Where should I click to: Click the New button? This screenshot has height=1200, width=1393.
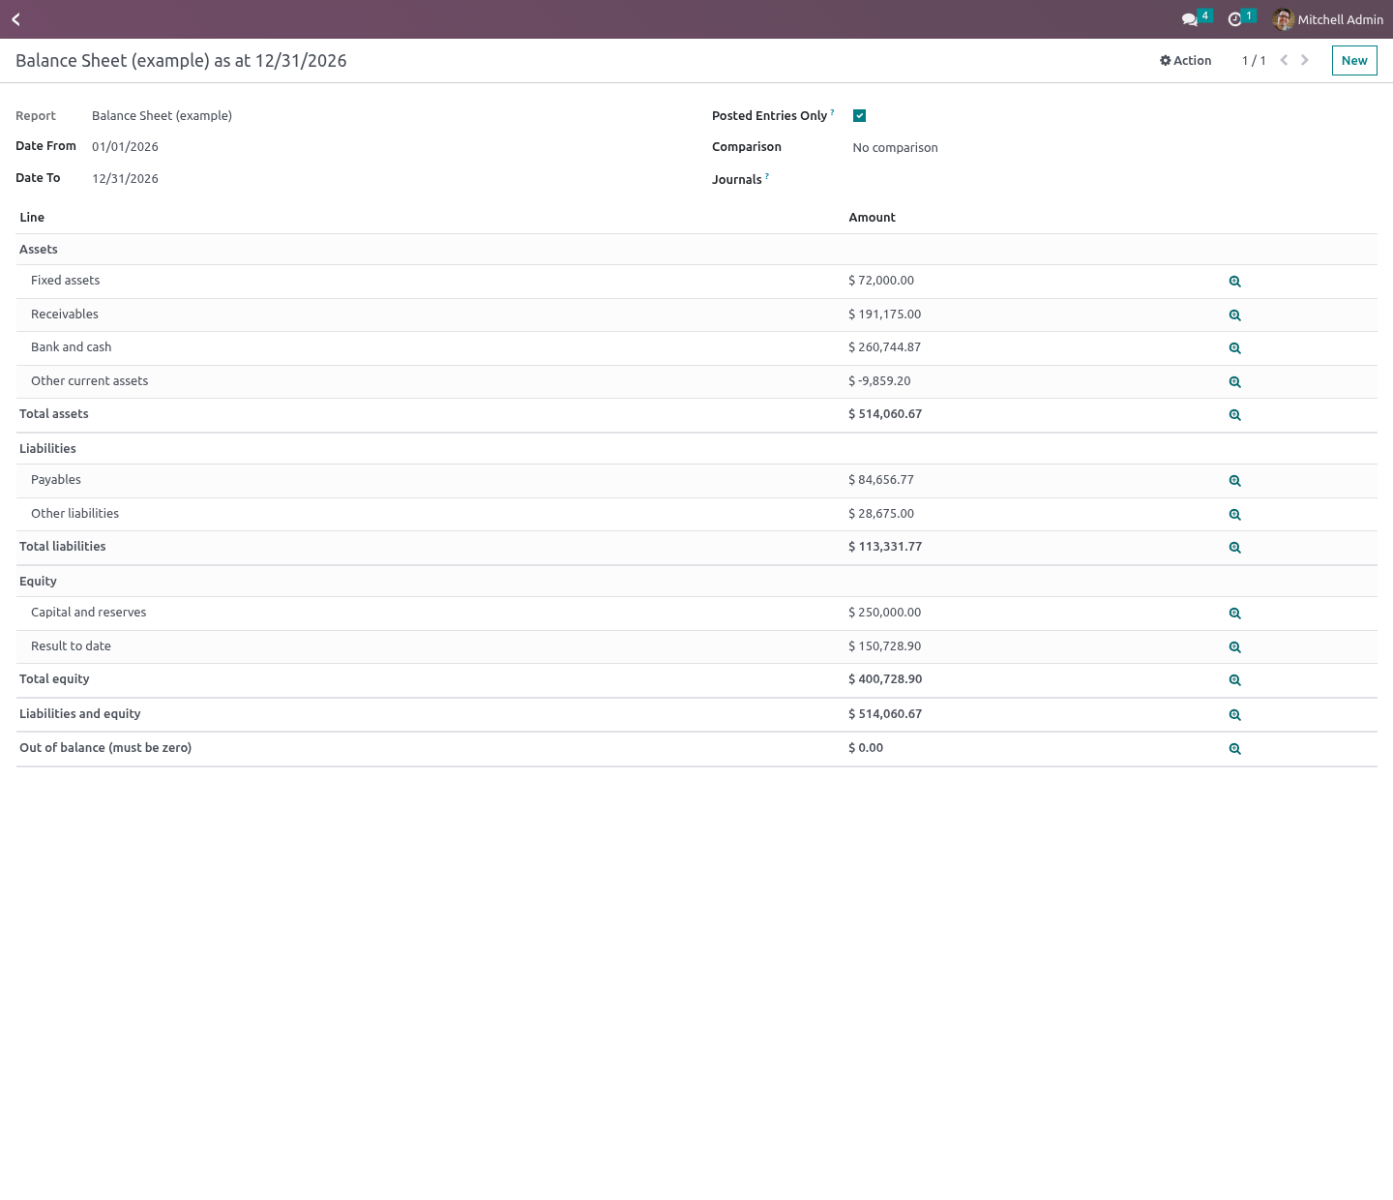coord(1354,60)
